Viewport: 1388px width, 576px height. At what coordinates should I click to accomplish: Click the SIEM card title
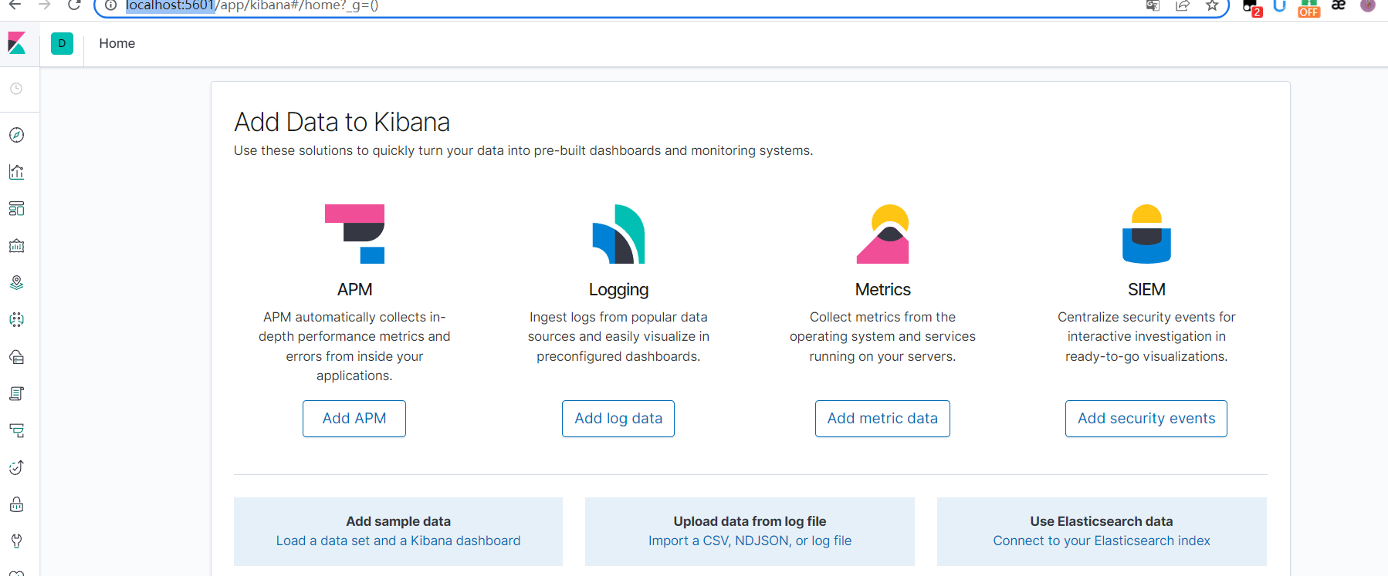(x=1146, y=289)
